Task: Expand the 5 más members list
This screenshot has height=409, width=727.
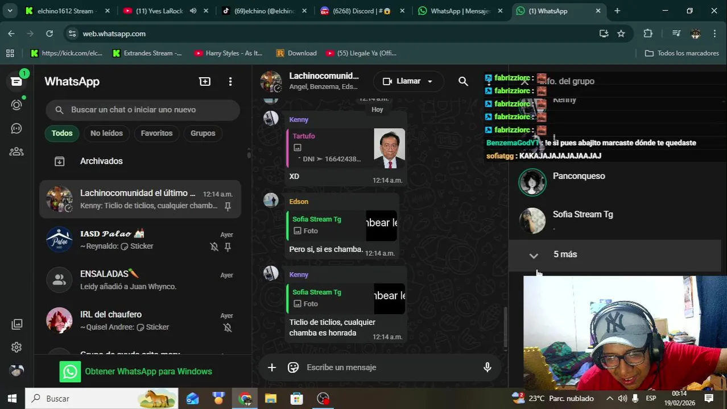Action: (614, 254)
